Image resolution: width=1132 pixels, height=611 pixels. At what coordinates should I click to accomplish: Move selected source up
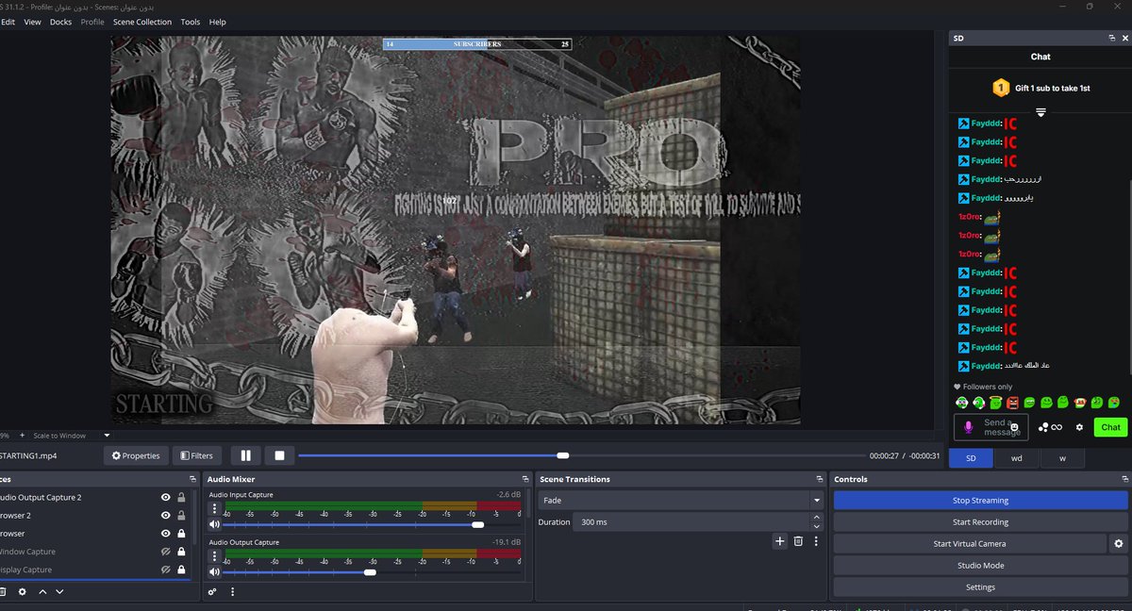pos(42,592)
